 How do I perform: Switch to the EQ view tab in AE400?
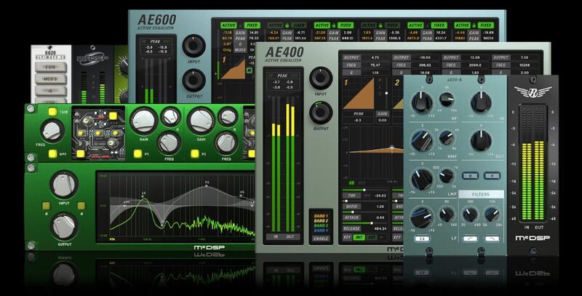351,183
